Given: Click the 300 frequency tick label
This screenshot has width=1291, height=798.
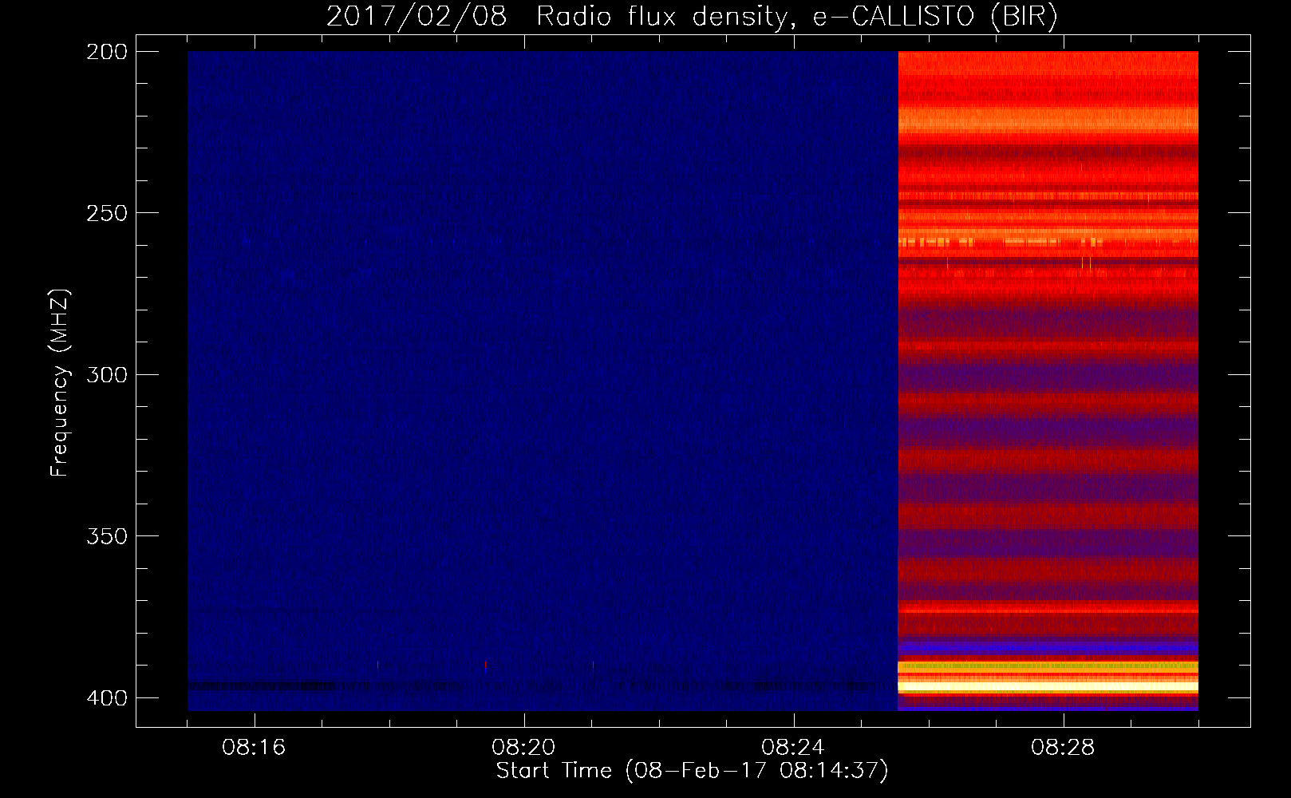Looking at the screenshot, I should [107, 374].
